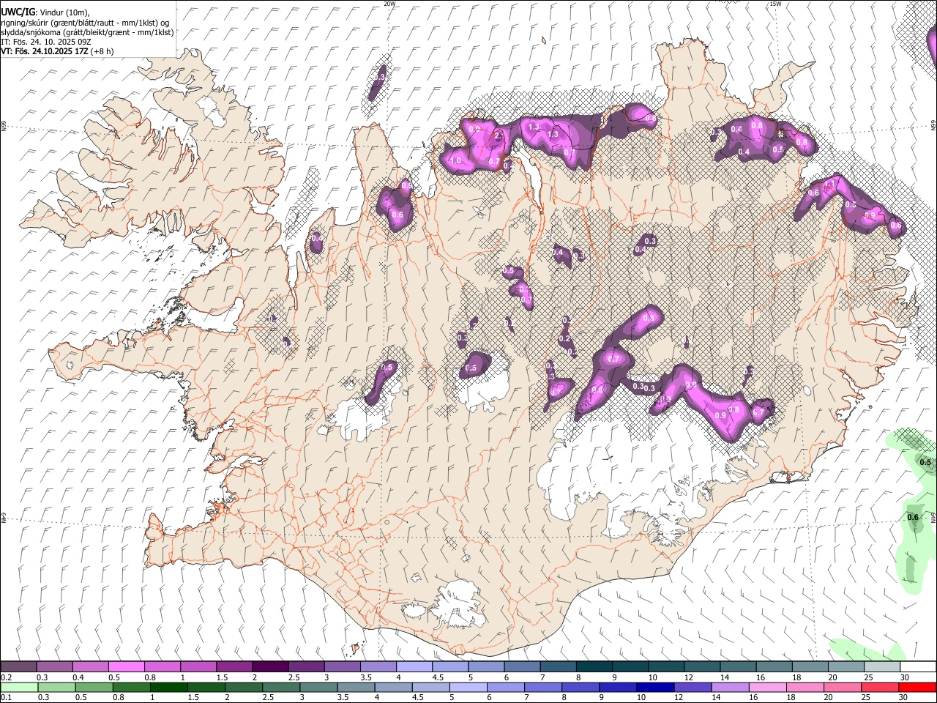
Task: Click the 'IT: Fös. 24. 10. 2025 09Z' line
Action: coord(46,42)
